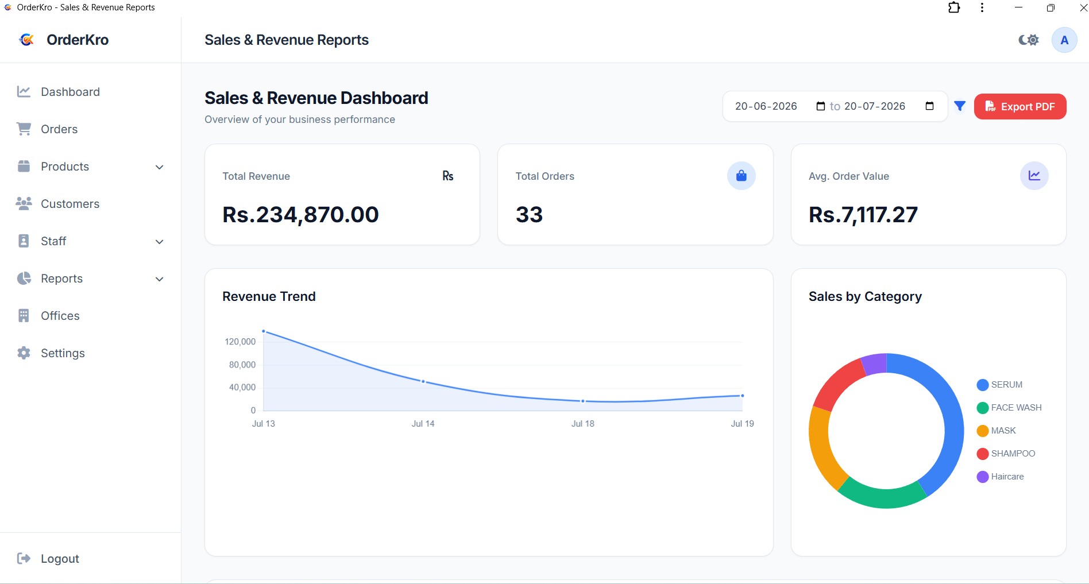This screenshot has height=584, width=1089.
Task: Expand the Reports submenu chevron
Action: [160, 279]
